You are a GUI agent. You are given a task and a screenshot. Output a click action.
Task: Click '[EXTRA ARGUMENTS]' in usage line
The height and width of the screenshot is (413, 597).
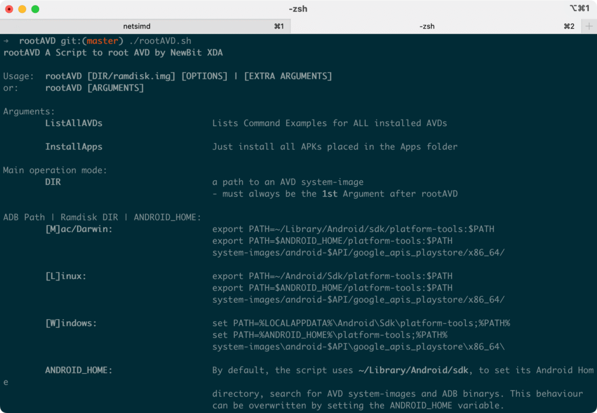288,76
